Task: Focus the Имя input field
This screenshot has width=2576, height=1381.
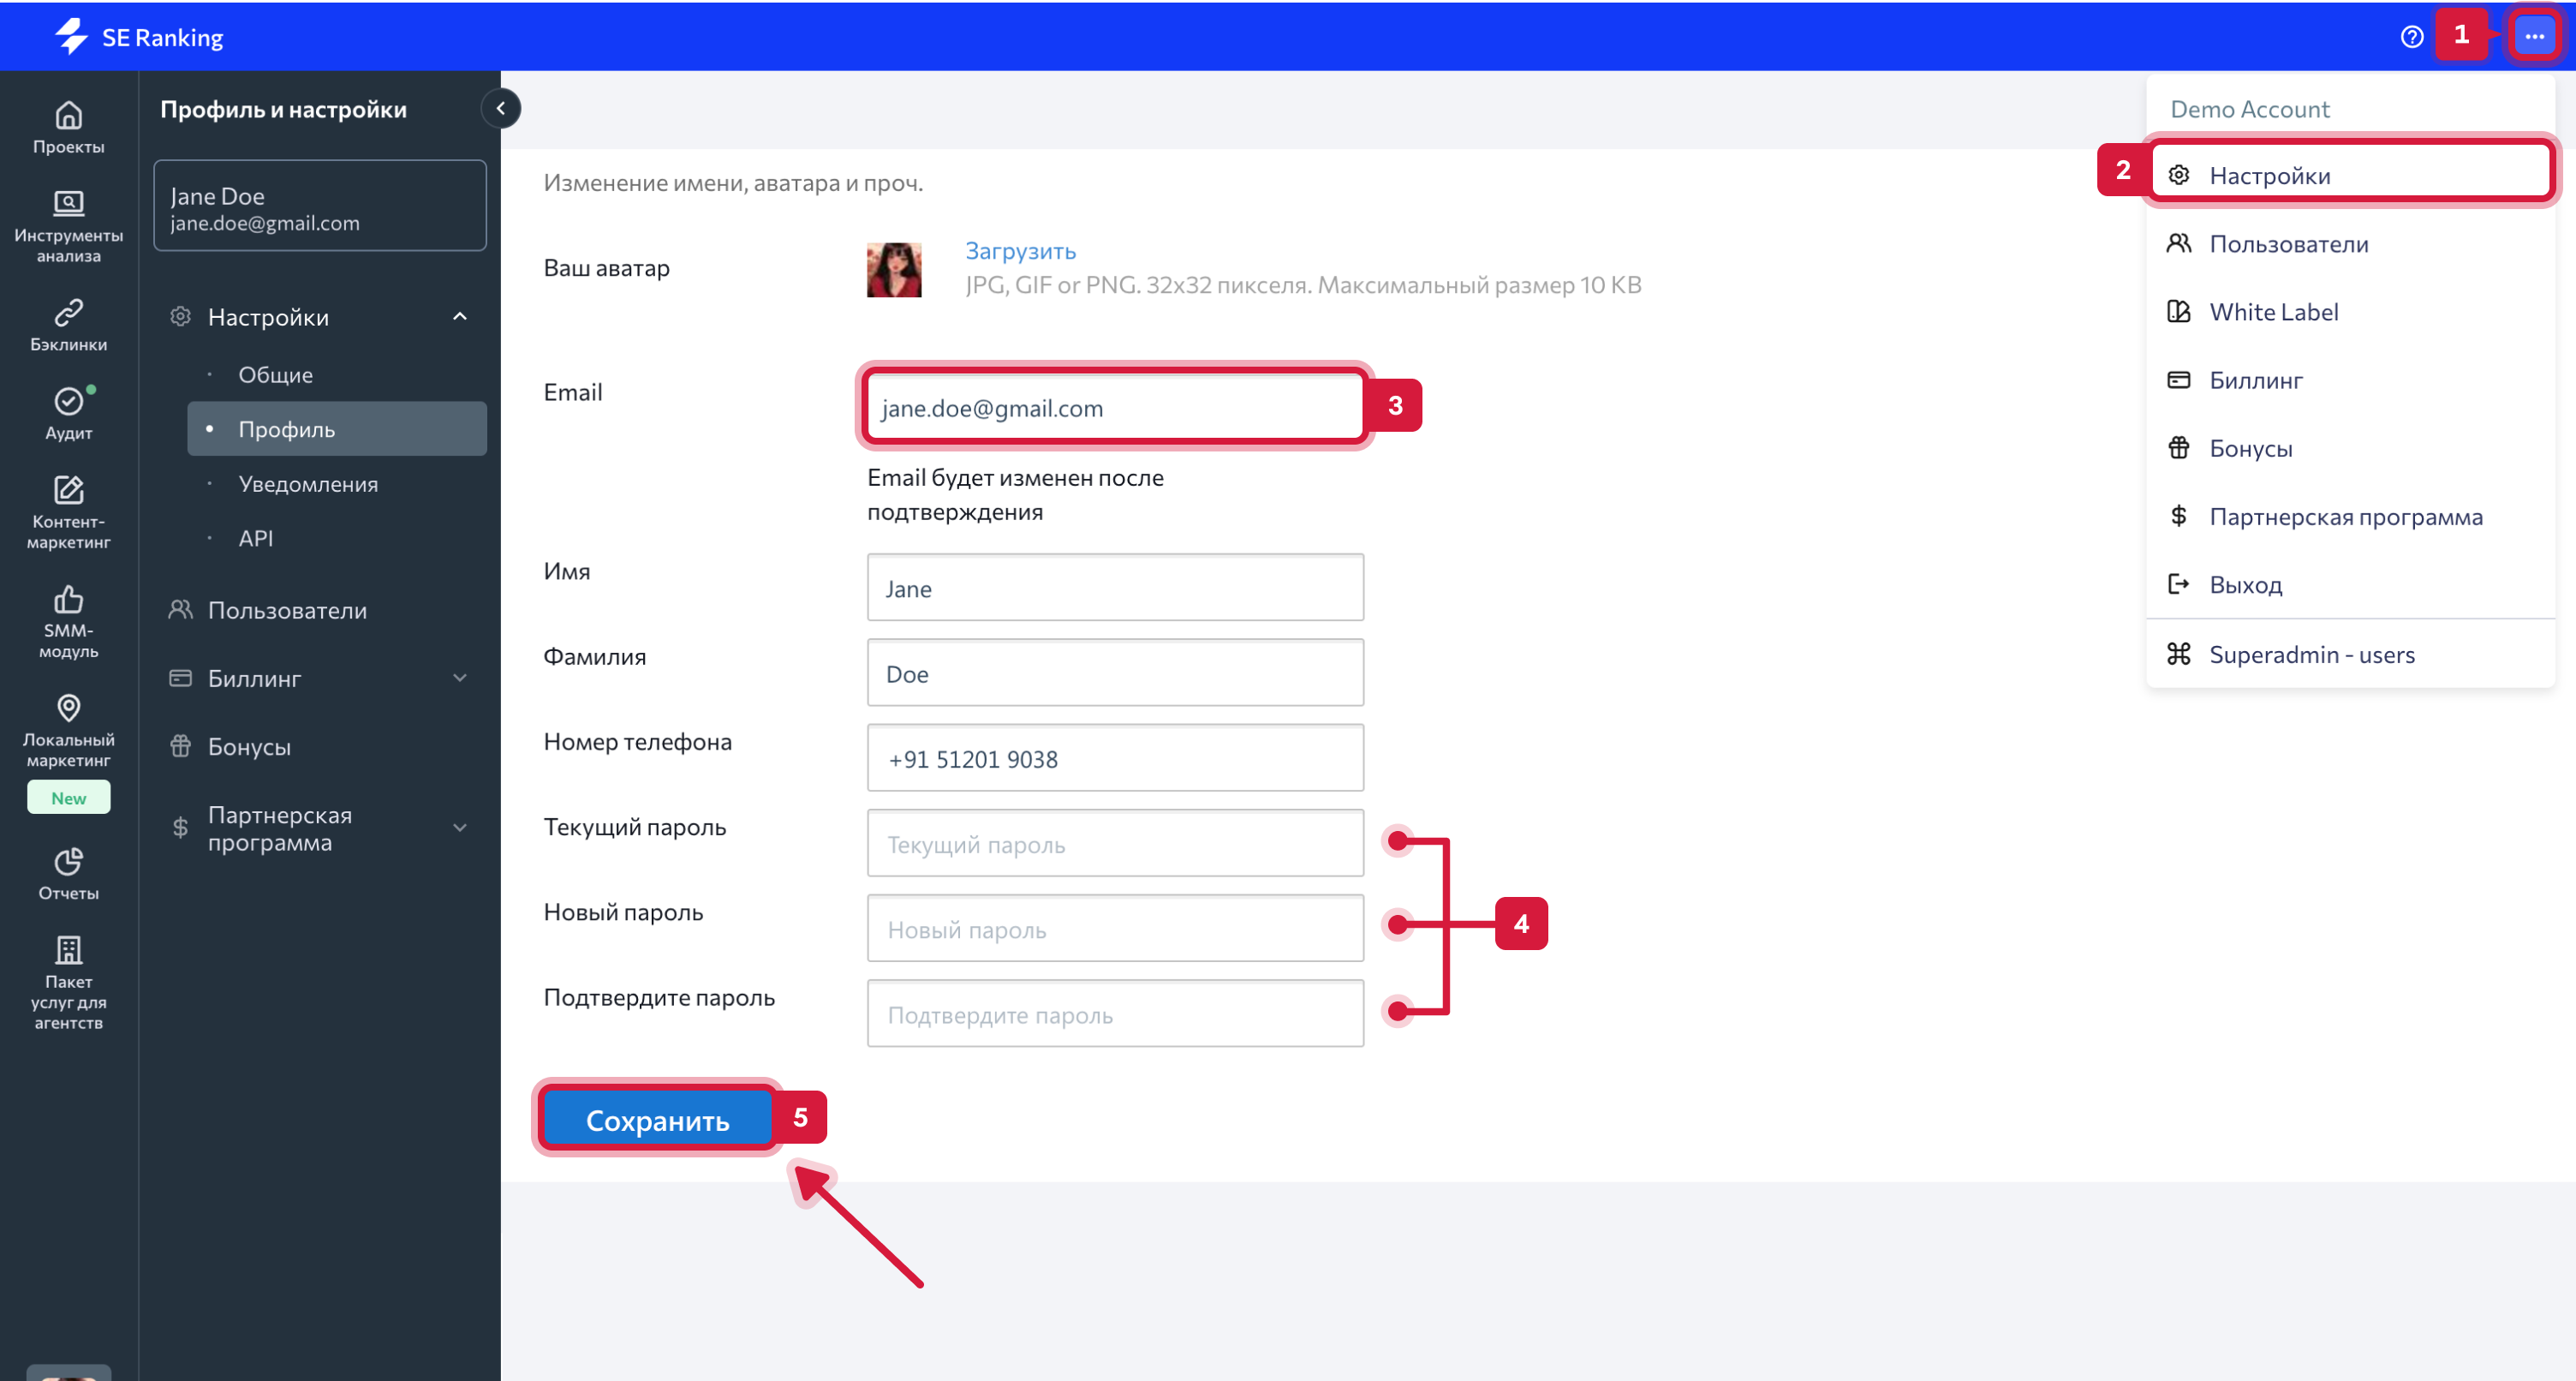Action: click(x=1115, y=588)
